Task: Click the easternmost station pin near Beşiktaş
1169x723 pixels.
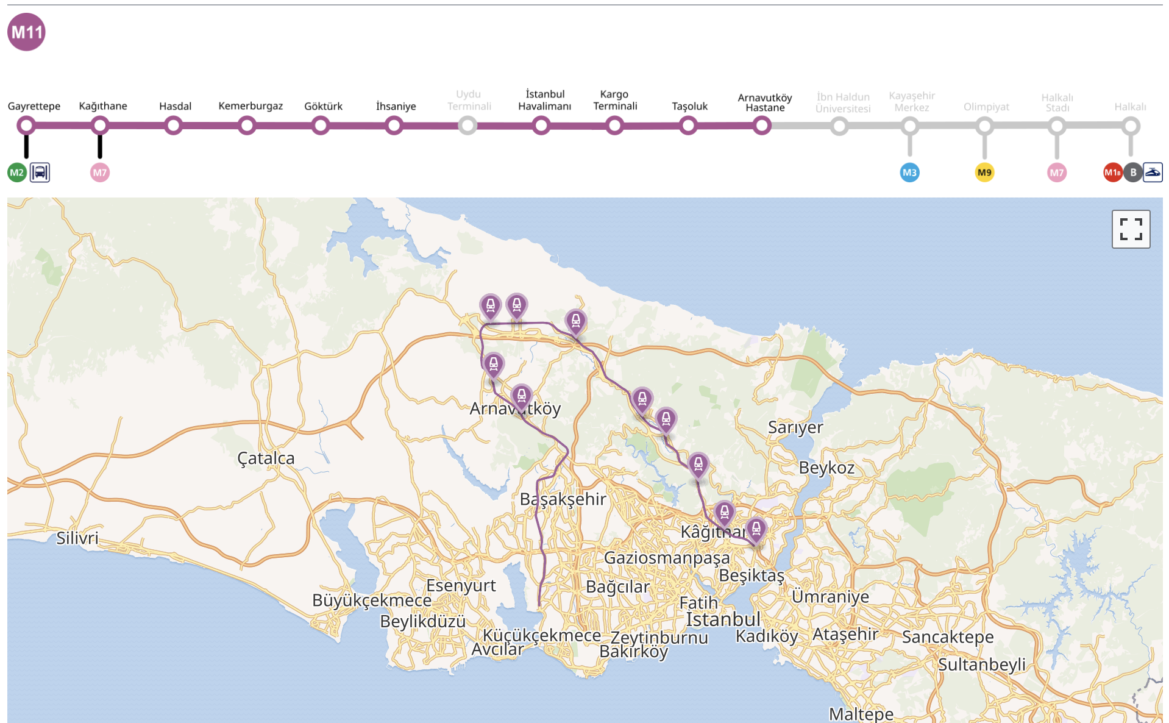Action: [756, 532]
